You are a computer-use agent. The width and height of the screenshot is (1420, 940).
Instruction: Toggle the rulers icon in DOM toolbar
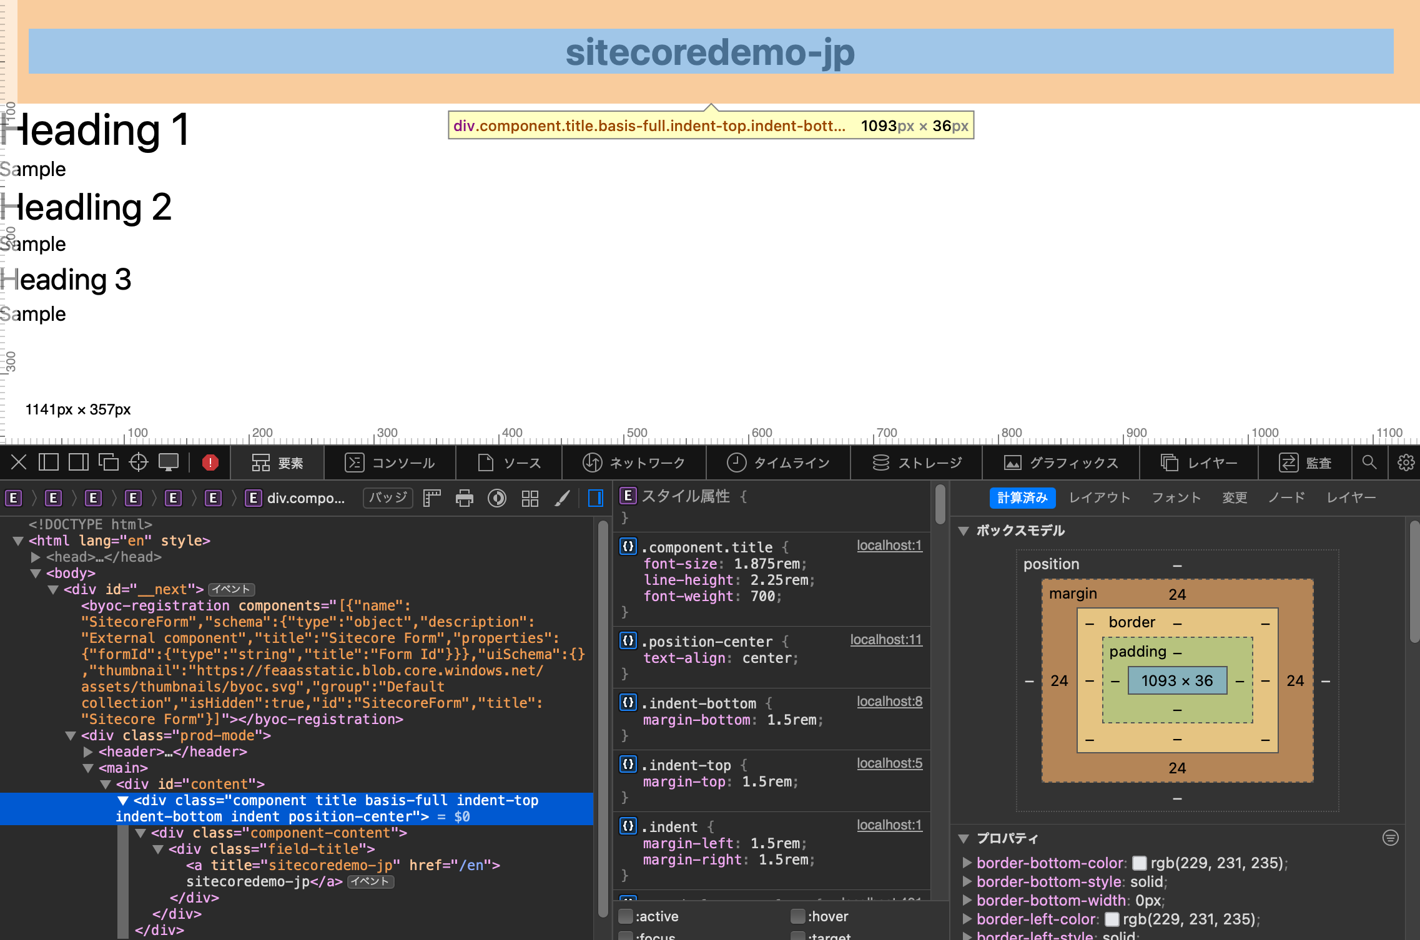click(x=432, y=498)
